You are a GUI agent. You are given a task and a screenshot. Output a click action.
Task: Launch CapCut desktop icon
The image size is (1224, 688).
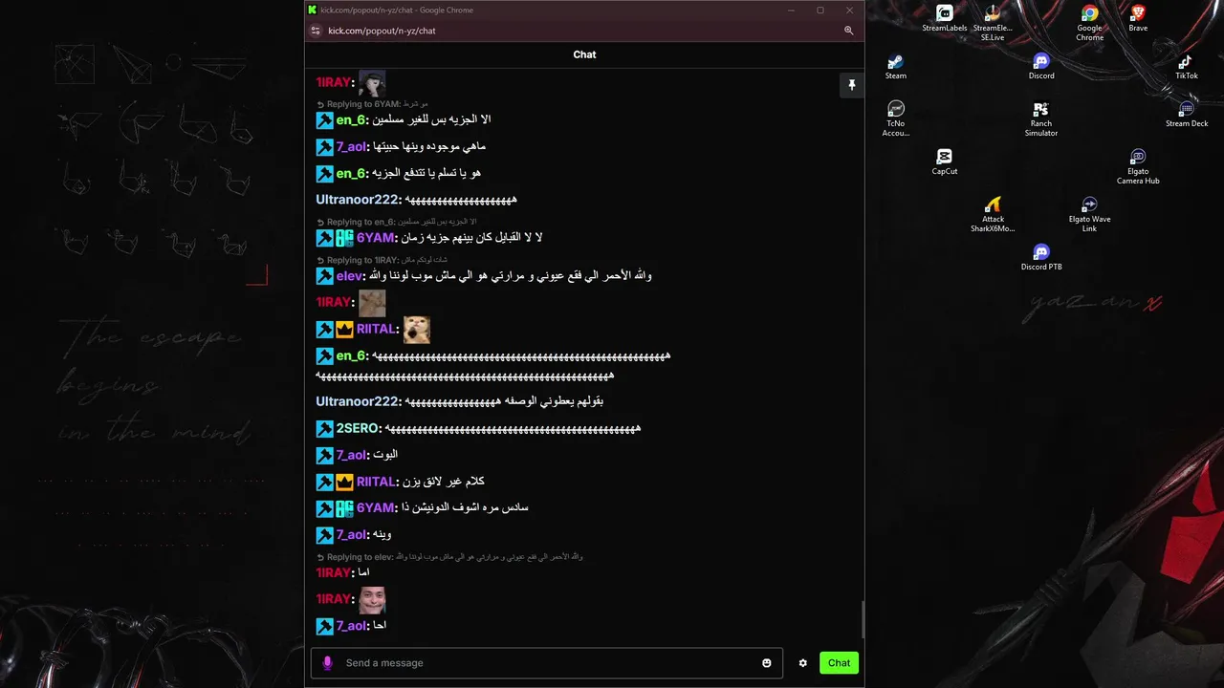point(944,162)
